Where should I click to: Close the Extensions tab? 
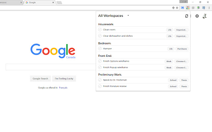coord(21,2)
